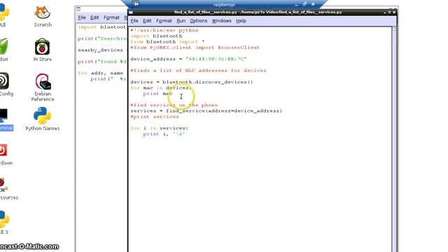This screenshot has height=252, width=448.
Task: Click the '#print services' comment line
Action: click(155, 117)
